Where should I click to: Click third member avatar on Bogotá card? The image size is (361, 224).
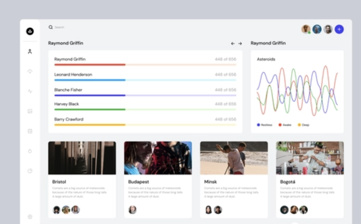tap(303, 210)
